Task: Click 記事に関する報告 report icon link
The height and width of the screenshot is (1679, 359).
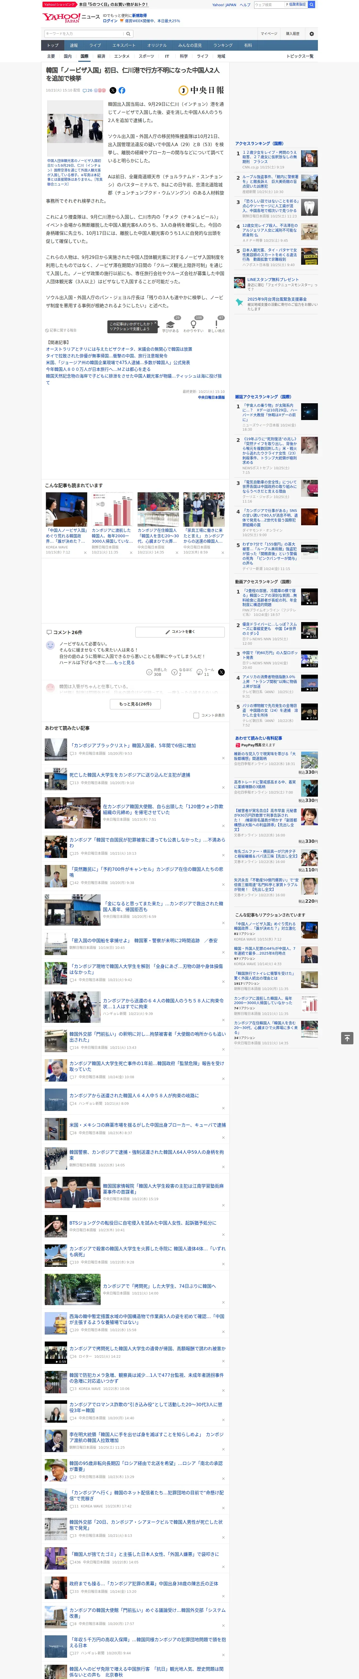Action: pyautogui.click(x=61, y=330)
